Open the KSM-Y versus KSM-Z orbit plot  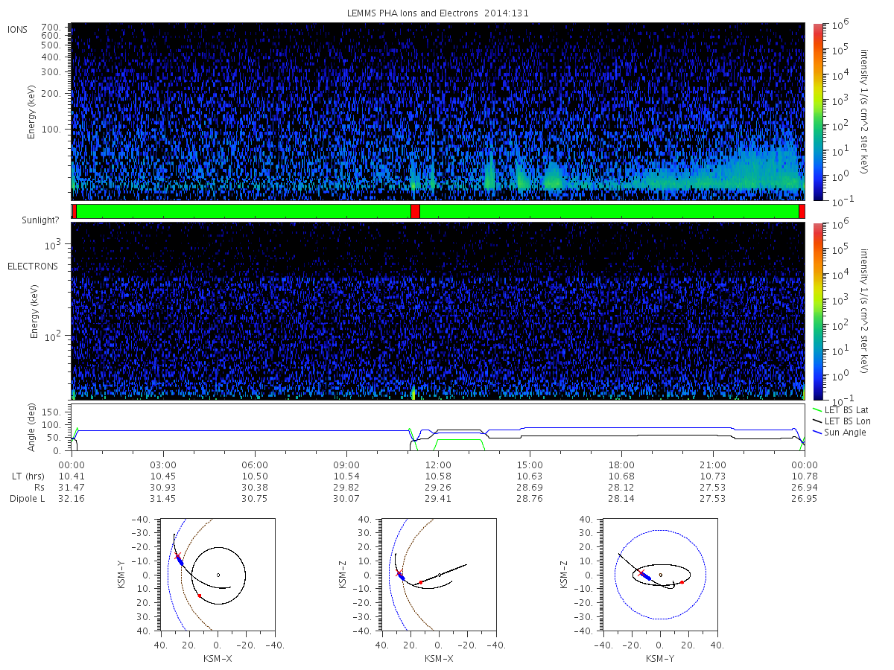click(x=660, y=574)
